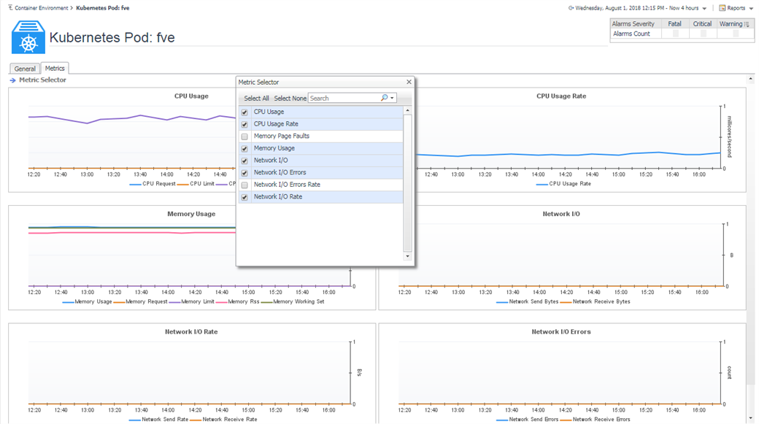Enable the Network I/O Errors Rate metric
This screenshot has height=424, width=759.
[x=244, y=185]
